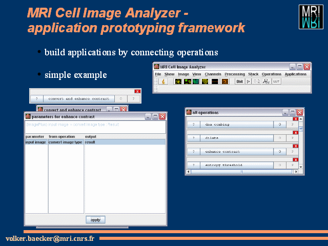Screen dimensions: 328x246
Task: Click the ? help button for entropy threshold
Action: pyautogui.click(x=194, y=165)
